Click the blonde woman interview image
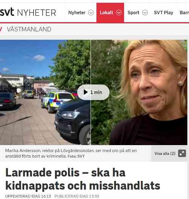The height and width of the screenshot is (199, 189). (x=139, y=92)
